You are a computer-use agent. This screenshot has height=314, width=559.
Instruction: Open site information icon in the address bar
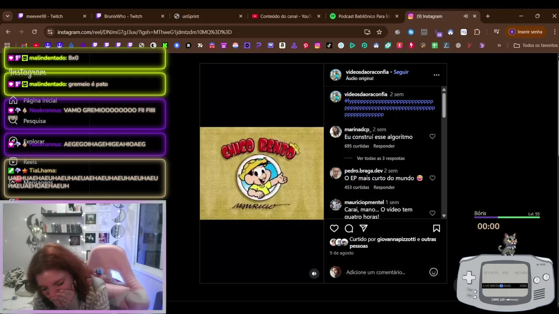pos(50,32)
